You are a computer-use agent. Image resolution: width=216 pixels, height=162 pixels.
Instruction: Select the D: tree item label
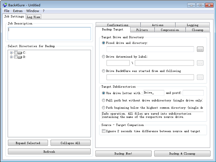tap(24, 57)
